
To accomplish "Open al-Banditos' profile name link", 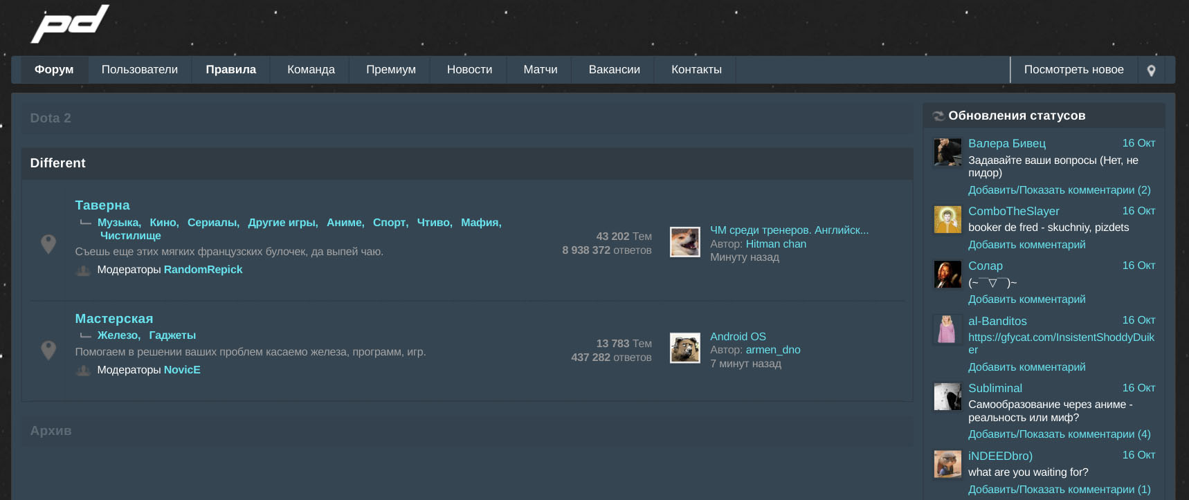I will pyautogui.click(x=997, y=322).
